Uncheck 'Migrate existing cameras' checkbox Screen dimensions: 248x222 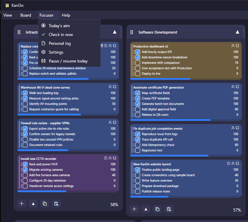[x=25, y=170]
